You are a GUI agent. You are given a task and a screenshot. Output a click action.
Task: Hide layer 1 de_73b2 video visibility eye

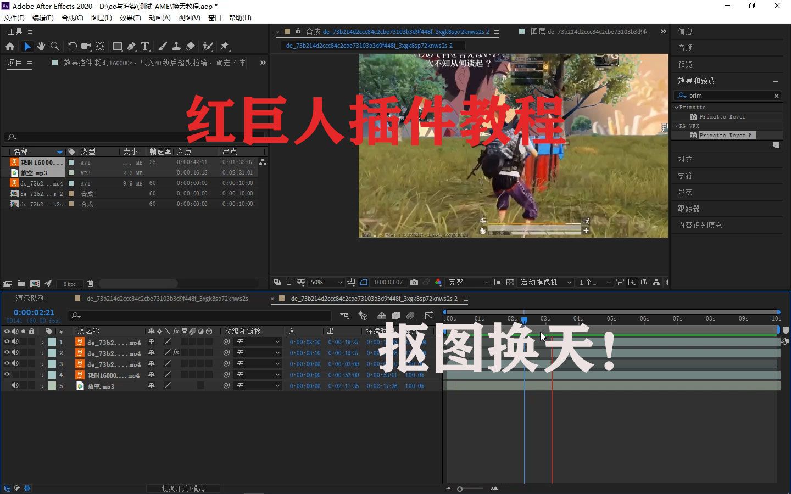pyautogui.click(x=7, y=342)
